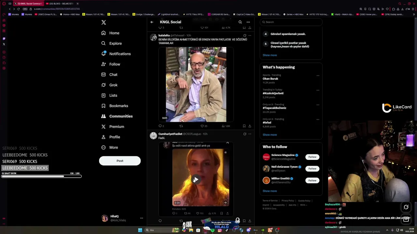Screen dimensions: 417x234
Task: Click the Bookmarks icon in sidebar
Action: 104,106
